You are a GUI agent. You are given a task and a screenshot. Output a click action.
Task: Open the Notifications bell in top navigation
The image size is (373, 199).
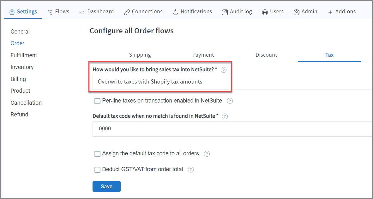192,12
